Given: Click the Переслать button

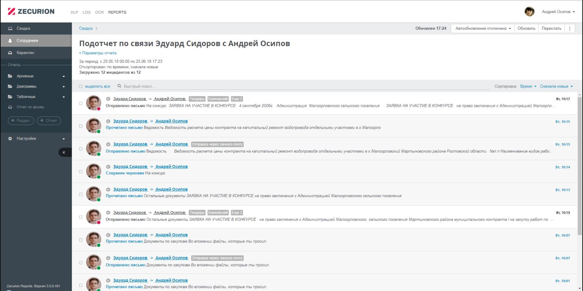Looking at the screenshot, I should [x=552, y=28].
